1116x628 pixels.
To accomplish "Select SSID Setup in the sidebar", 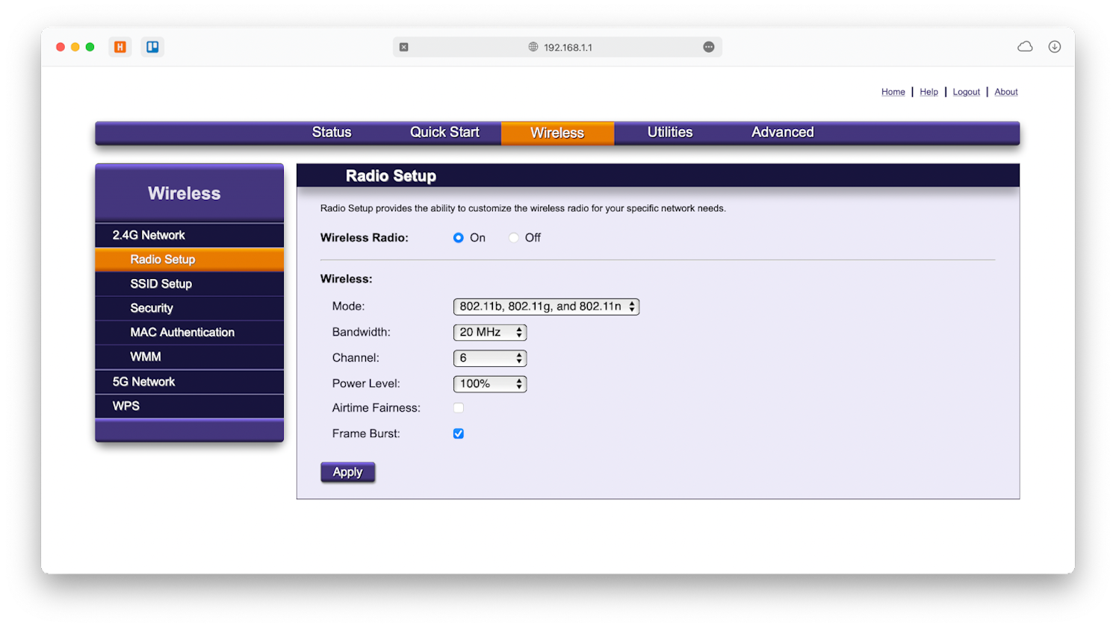I will [161, 283].
